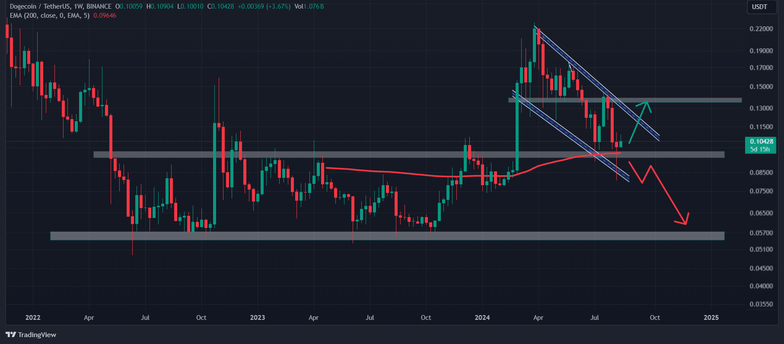Viewport: 784px width, 344px height.
Task: Click the 0.11500 price axis label
Action: (x=761, y=127)
